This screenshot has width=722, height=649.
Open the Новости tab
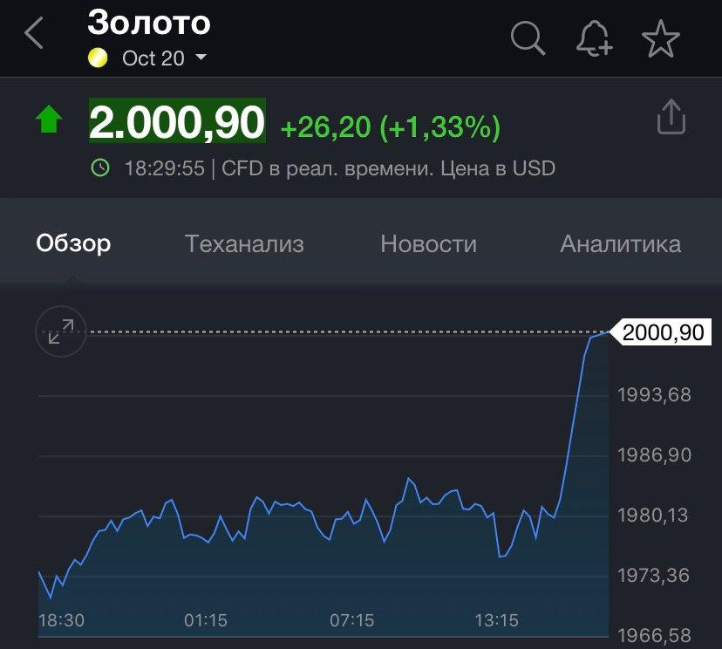coord(427,244)
